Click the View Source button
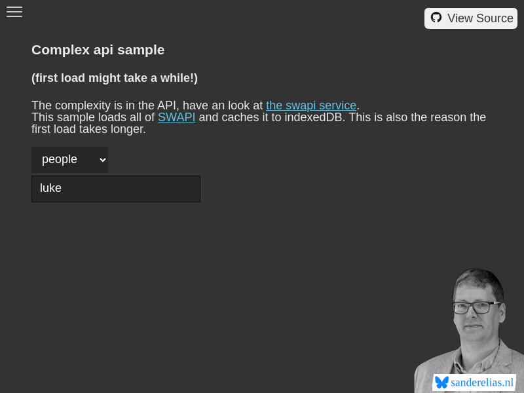 471,18
